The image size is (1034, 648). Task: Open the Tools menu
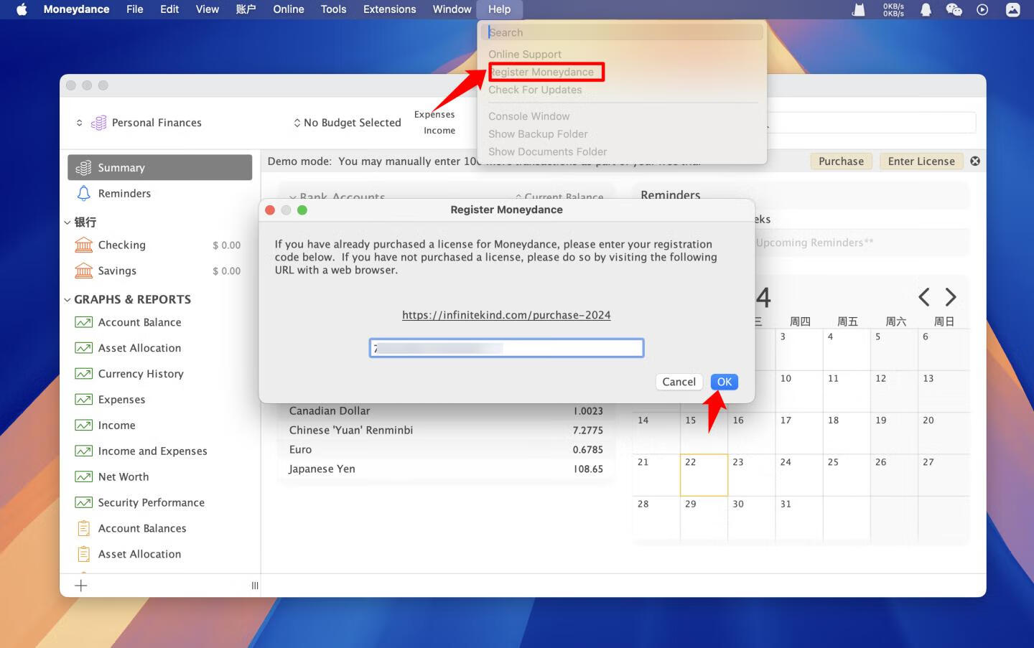click(x=333, y=9)
